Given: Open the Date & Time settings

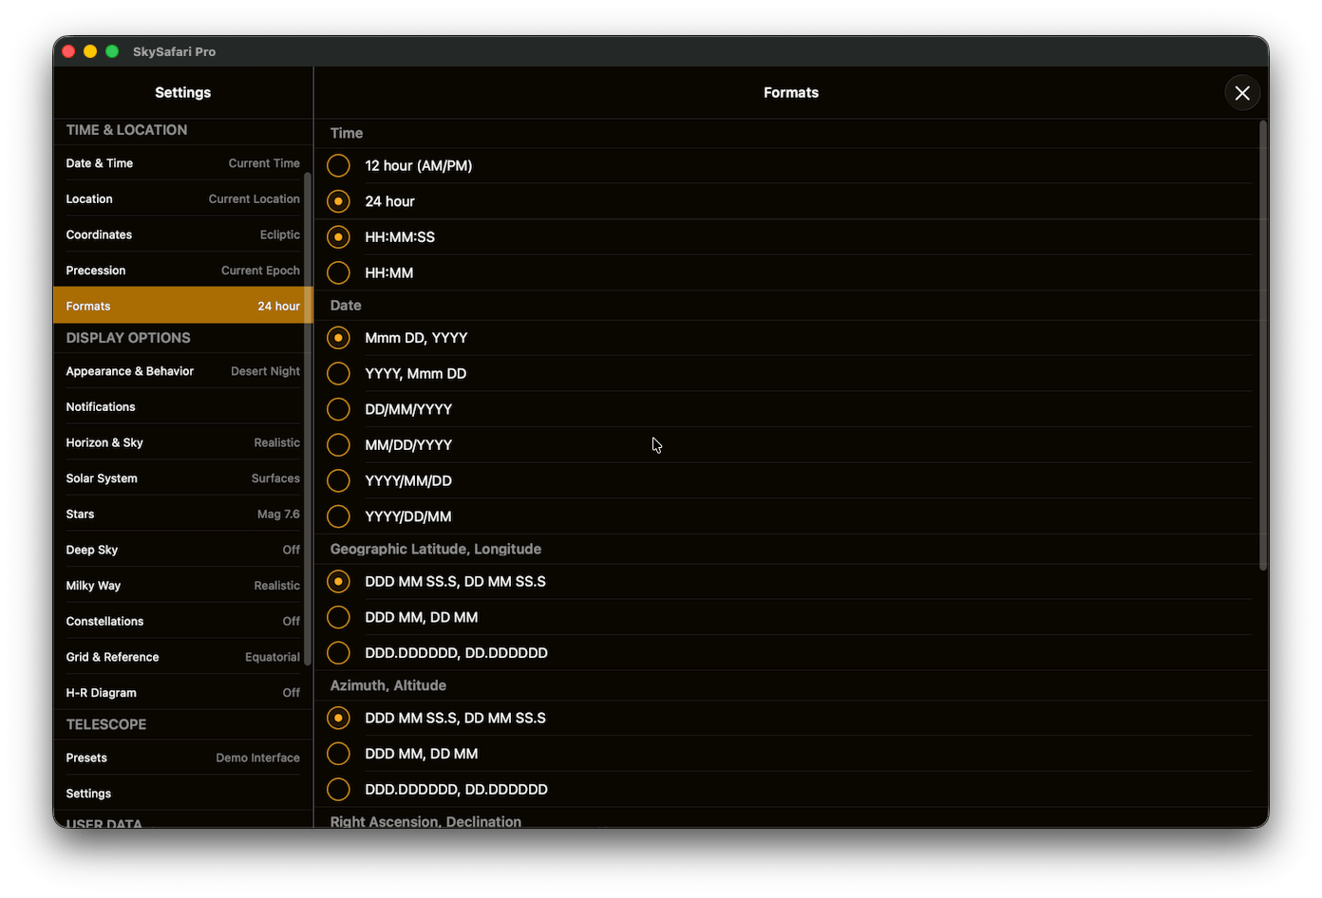Looking at the screenshot, I should pos(182,163).
